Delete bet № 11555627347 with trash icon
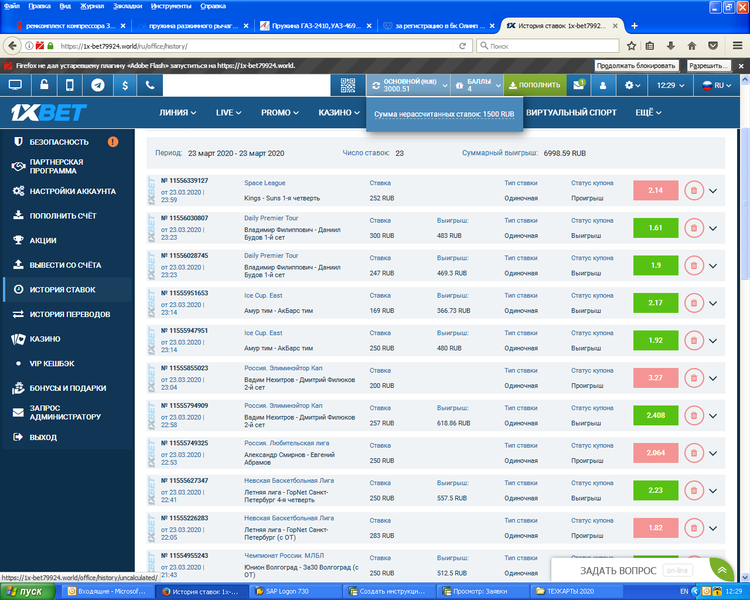Viewport: 750px width, 600px height. pos(694,490)
